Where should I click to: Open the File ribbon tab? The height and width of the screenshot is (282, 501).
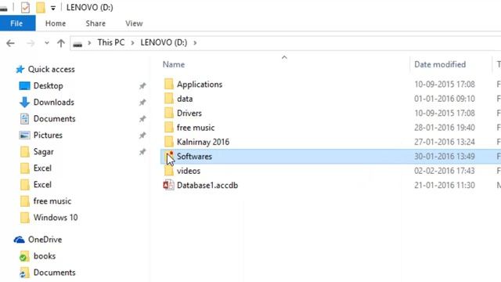click(x=16, y=23)
